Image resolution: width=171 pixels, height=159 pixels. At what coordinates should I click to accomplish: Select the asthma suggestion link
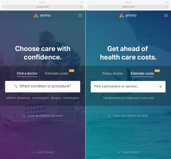(11, 98)
